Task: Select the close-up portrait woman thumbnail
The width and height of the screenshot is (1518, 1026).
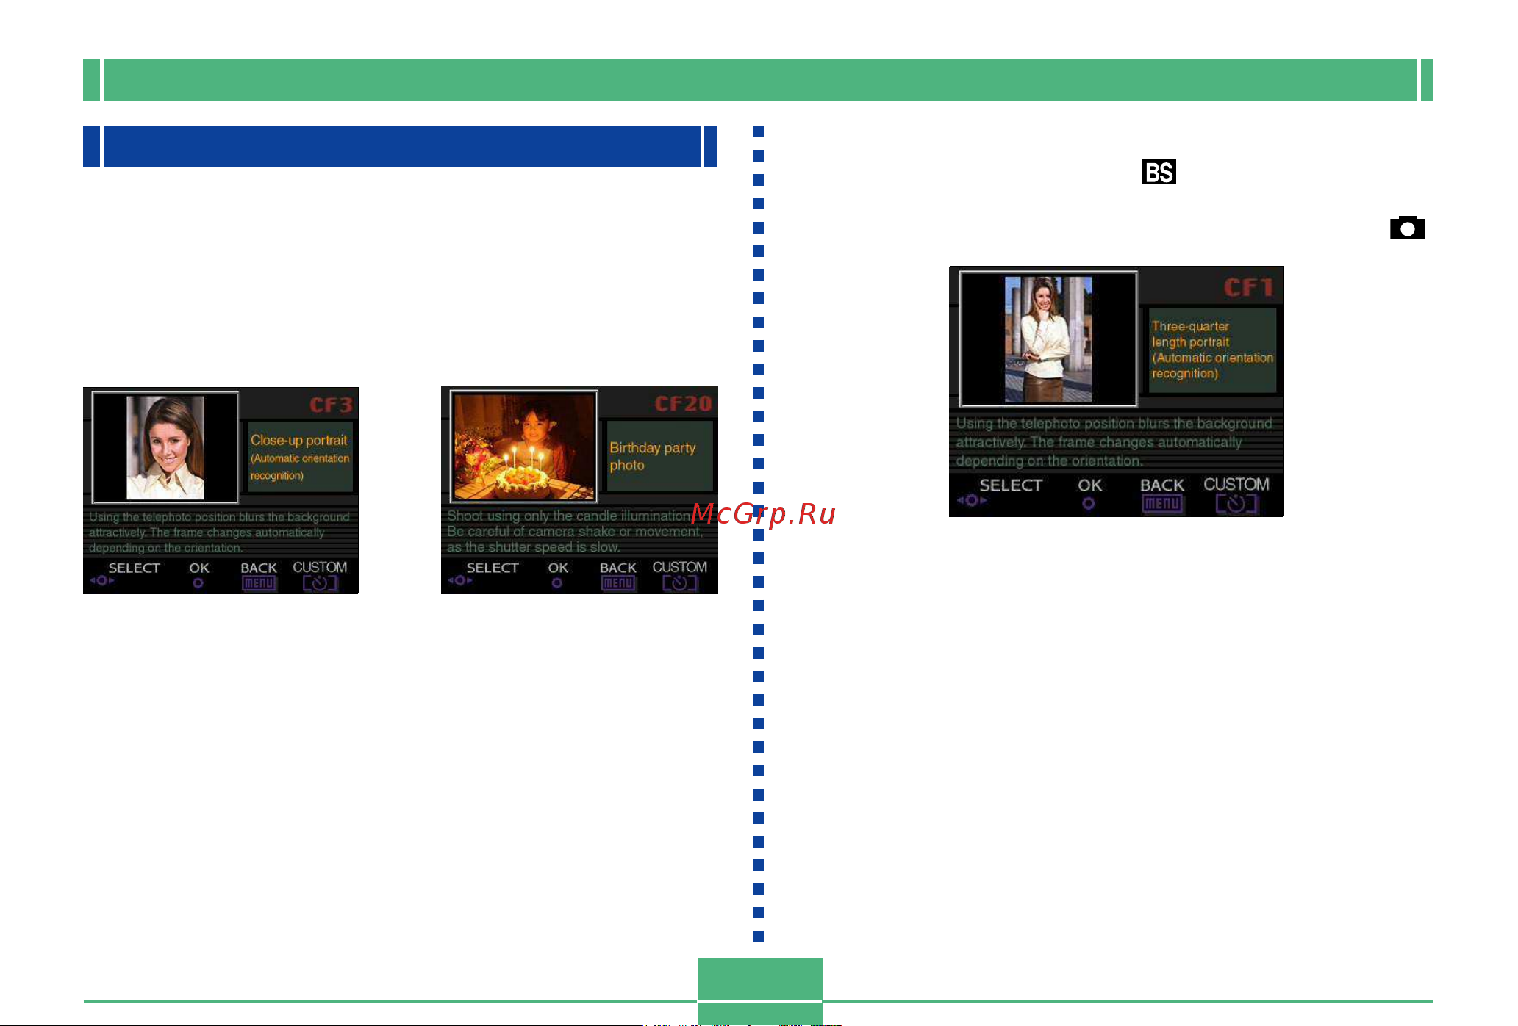Action: coord(165,447)
